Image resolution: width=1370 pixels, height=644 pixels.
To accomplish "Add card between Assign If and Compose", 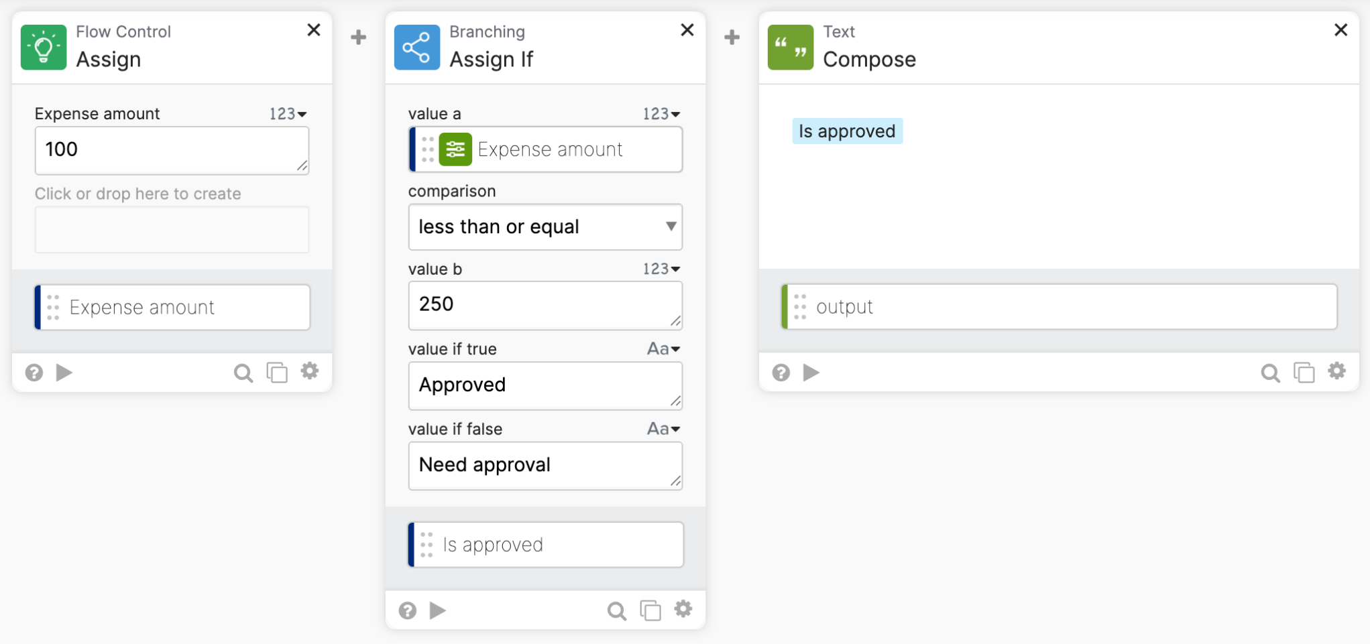I will tap(732, 37).
